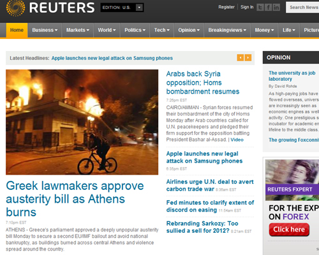Expand the Edition U.S. dropdown arrow
The height and width of the screenshot is (255, 319).
pos(139,8)
